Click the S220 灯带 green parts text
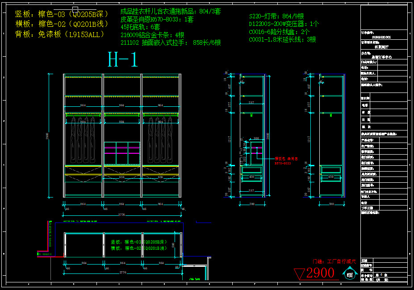This screenshot has width=414, height=290. coord(277,16)
